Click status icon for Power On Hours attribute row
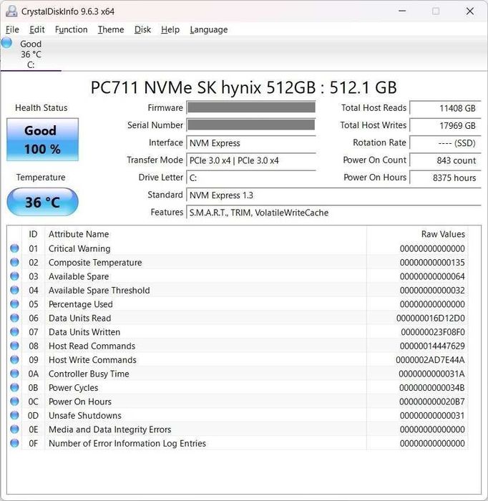This screenshot has height=501, width=488. click(x=14, y=402)
